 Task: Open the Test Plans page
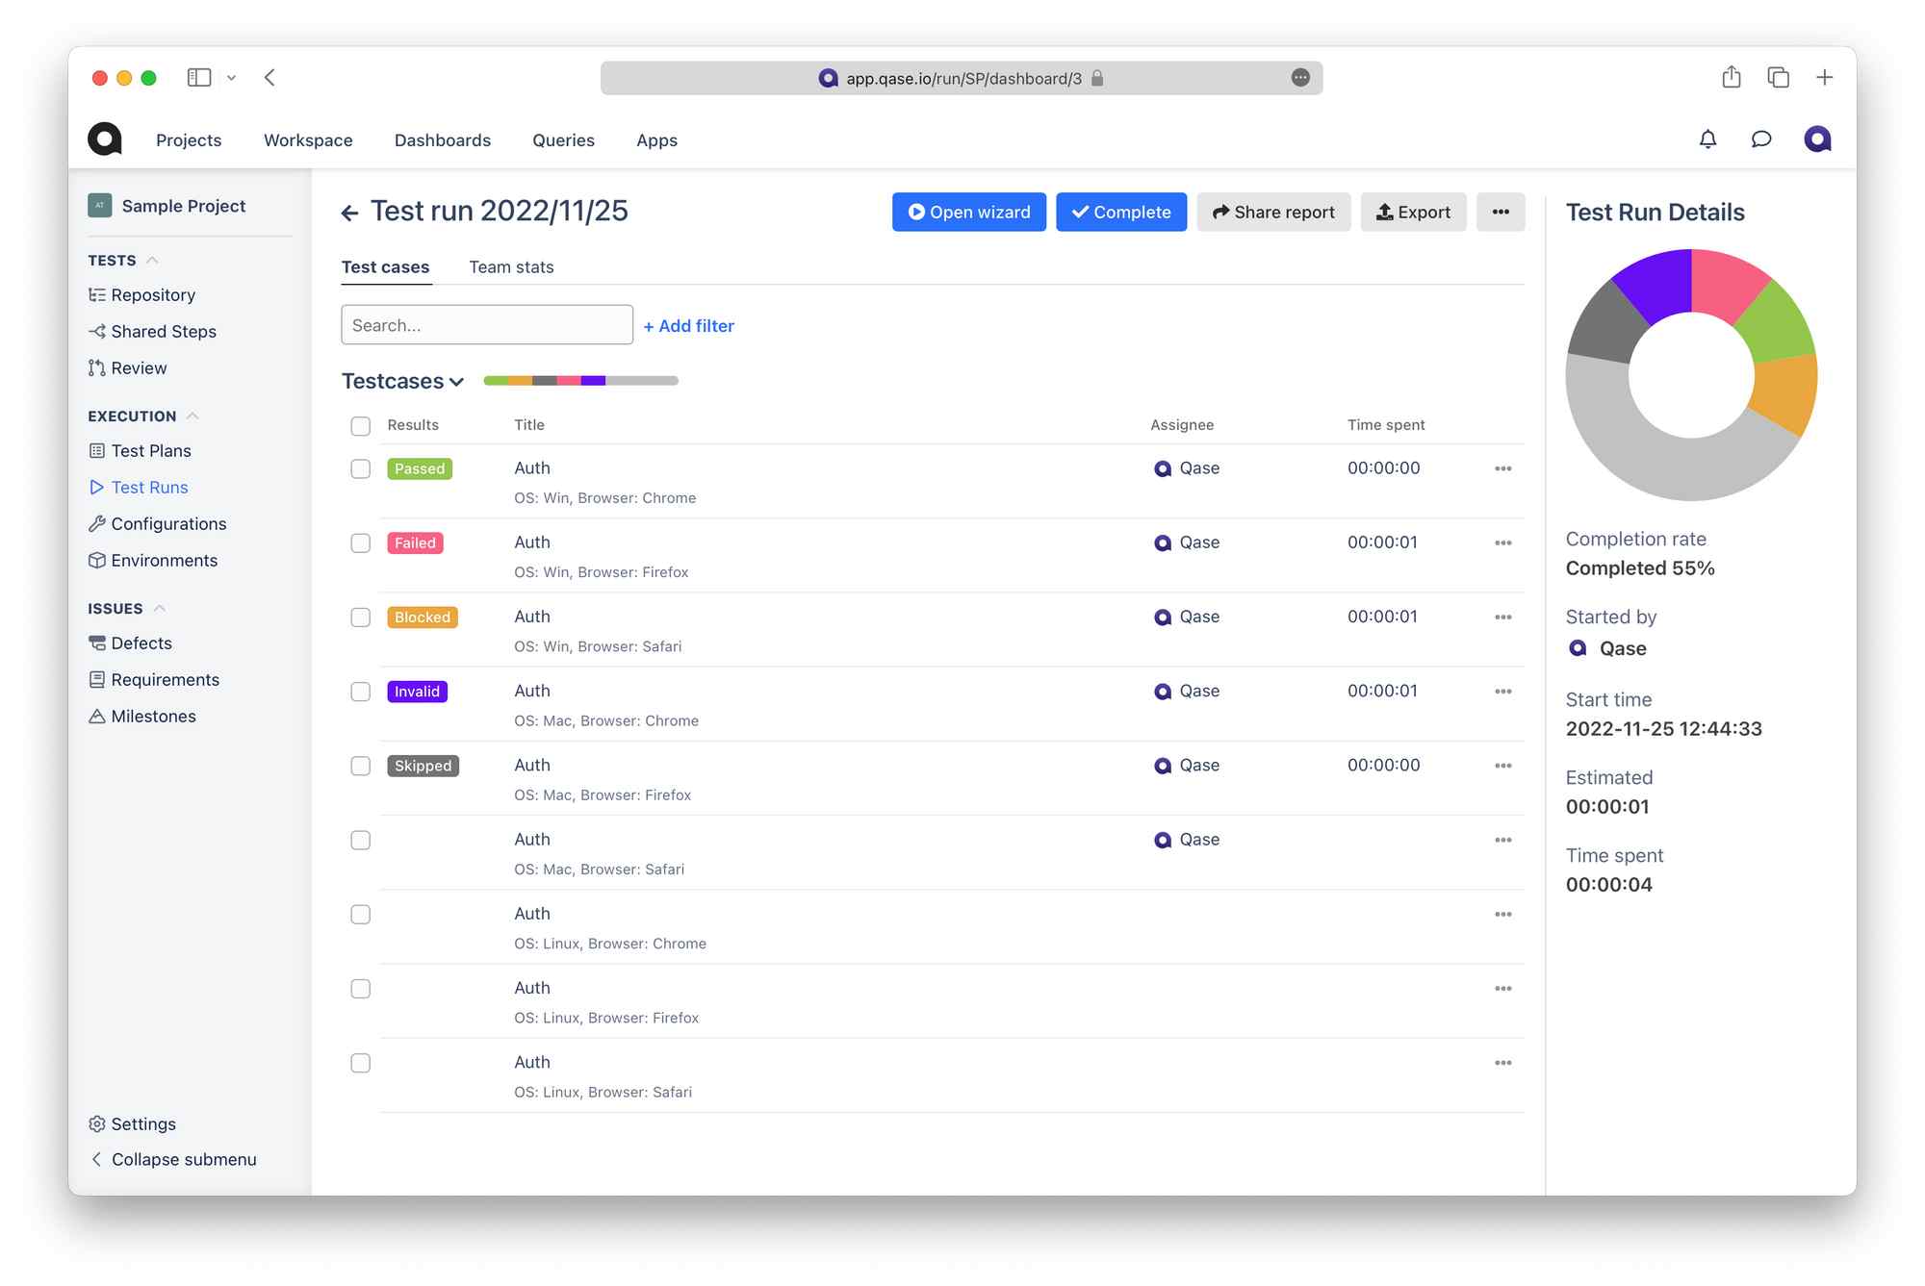click(x=151, y=450)
